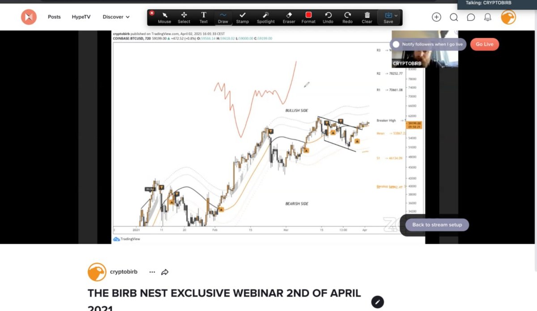
Task: Click the Go Live button
Action: pos(485,44)
